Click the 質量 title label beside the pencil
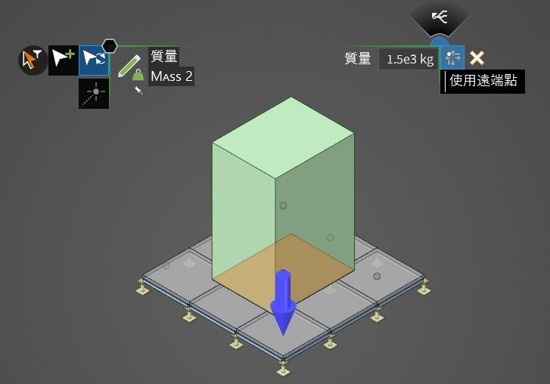550x384 pixels. click(164, 56)
